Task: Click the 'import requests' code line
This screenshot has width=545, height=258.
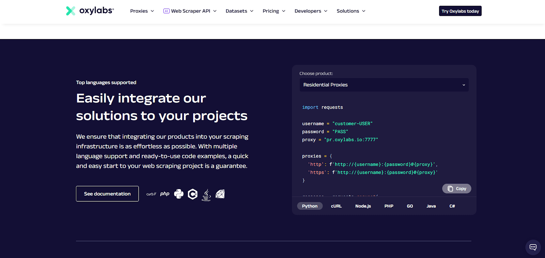Action: click(x=323, y=107)
